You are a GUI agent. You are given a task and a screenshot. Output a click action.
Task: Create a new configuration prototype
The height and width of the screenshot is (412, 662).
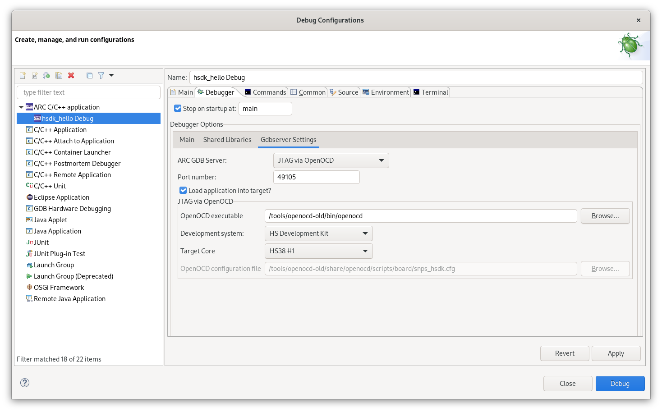(35, 75)
